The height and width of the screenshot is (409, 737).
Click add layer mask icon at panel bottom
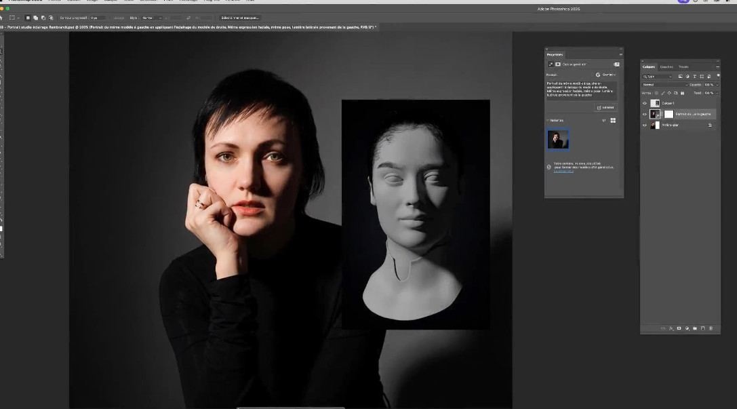[x=679, y=328]
